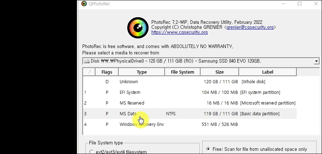Sort by the File System column header
Screen dimensions: 322x154
pos(182,72)
